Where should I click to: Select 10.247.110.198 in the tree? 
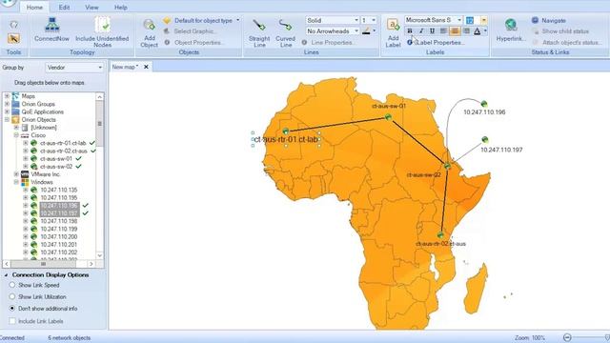(x=59, y=221)
